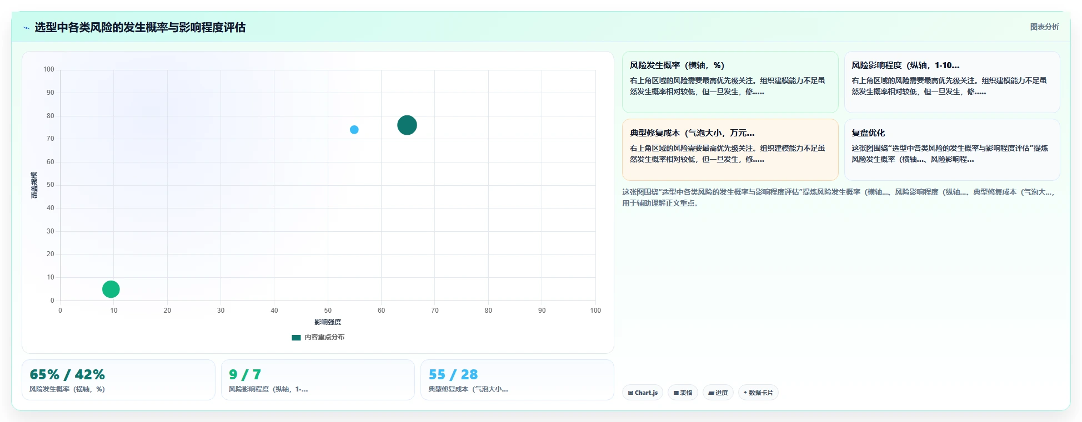Viewport: 1082px width, 422px height.
Task: Click the small light blue bubble
Action: point(354,130)
